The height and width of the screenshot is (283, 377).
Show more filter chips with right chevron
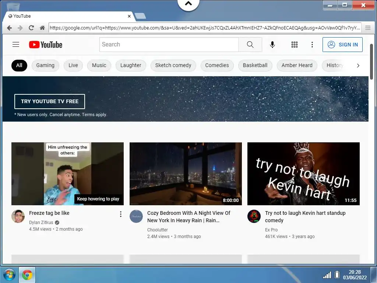[x=358, y=66]
